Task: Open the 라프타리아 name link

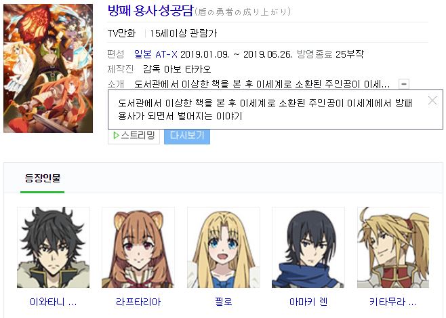Action: 138,302
